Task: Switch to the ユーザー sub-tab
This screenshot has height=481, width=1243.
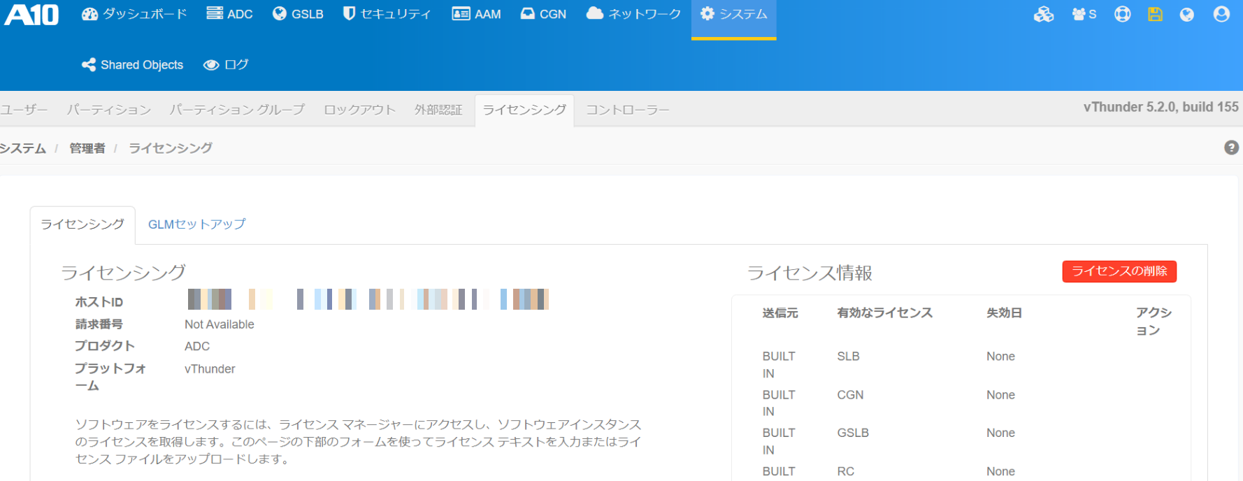Action: (24, 110)
